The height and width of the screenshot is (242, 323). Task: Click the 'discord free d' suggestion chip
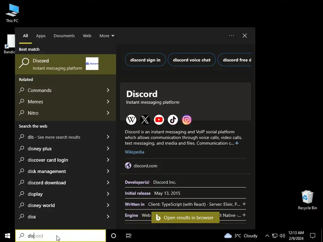point(234,60)
